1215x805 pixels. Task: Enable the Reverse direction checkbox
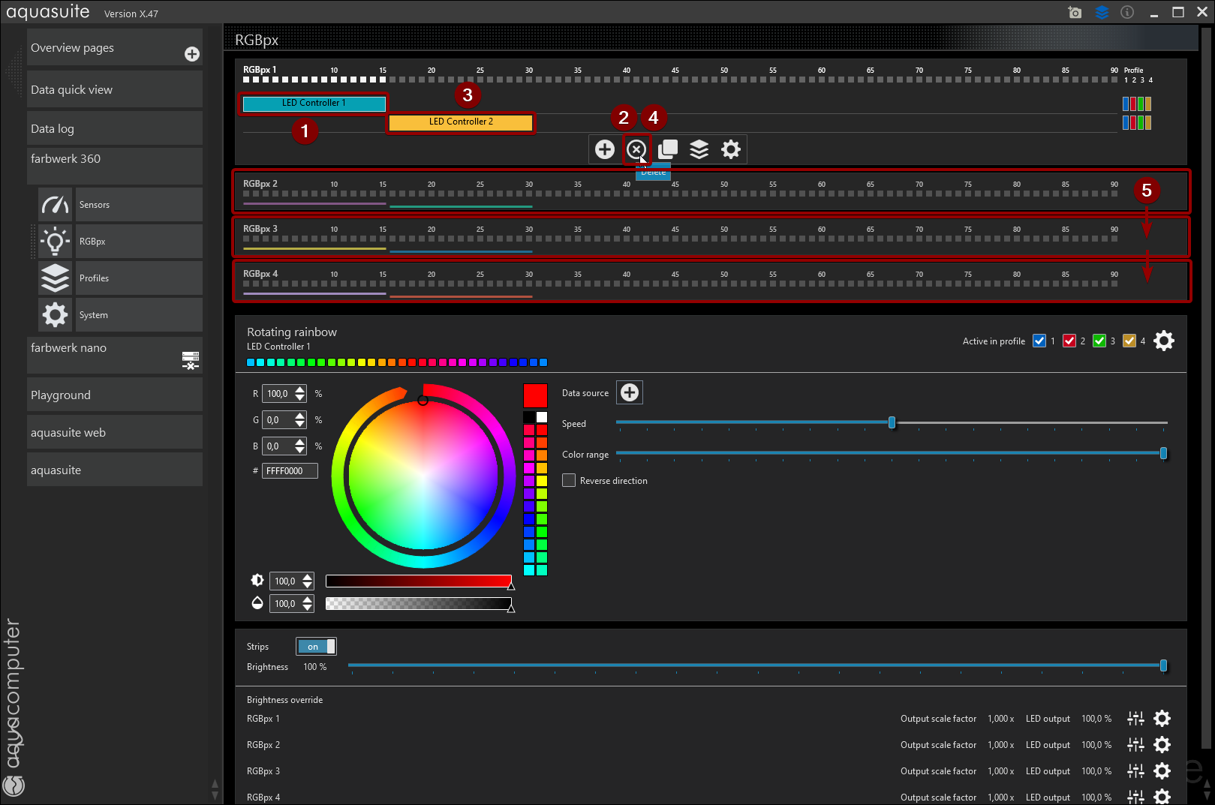coord(569,481)
